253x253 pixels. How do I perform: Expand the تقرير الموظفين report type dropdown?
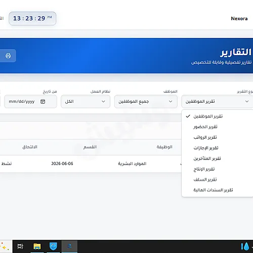click(217, 101)
